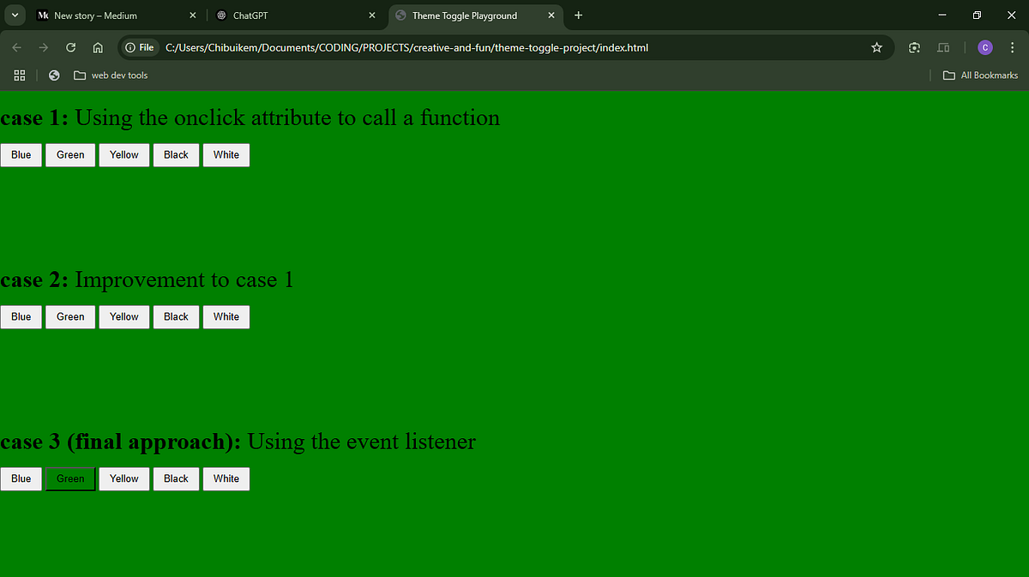
Task: Go back using the back arrow
Action: [15, 47]
